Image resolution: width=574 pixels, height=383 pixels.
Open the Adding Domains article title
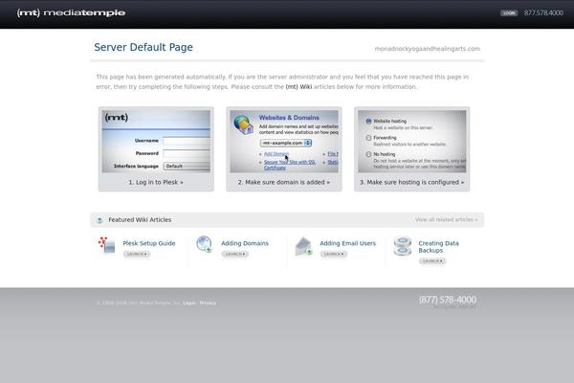point(245,243)
